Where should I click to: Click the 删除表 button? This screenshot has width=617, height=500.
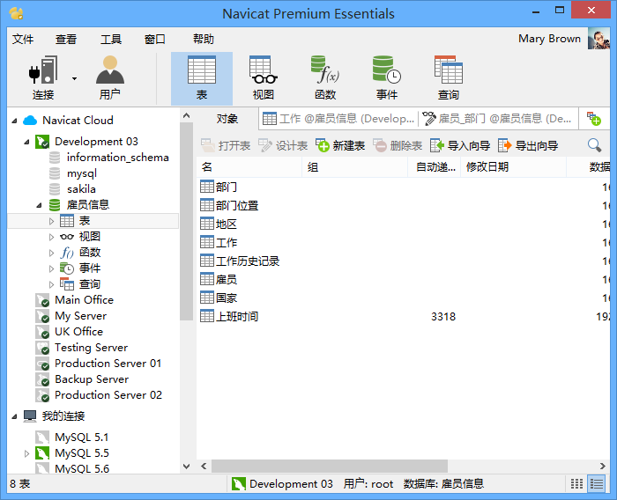[398, 146]
